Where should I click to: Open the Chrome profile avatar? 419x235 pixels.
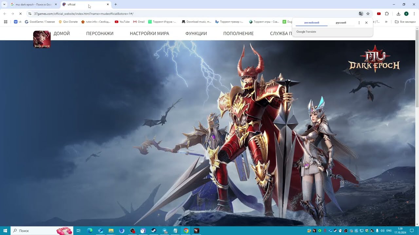click(x=406, y=14)
